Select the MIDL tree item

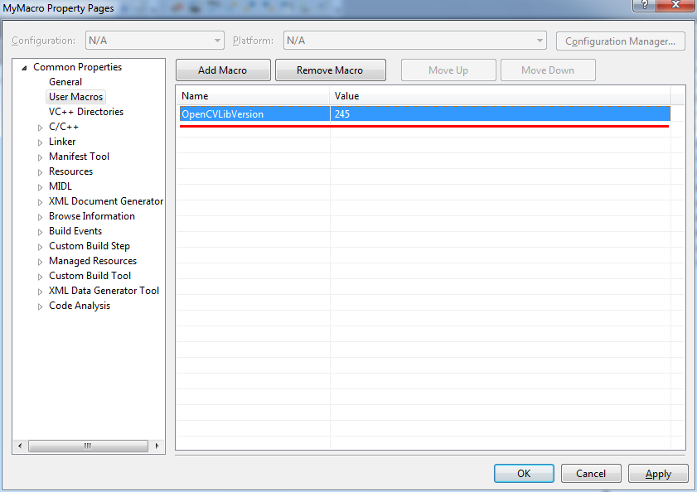[61, 186]
